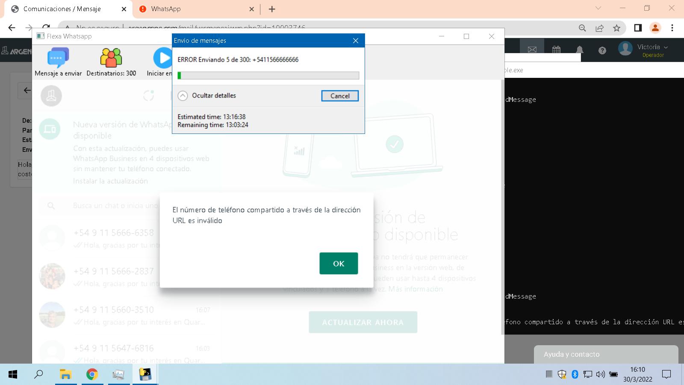
Task: Click avatar of contact 5660-3510
Action: (x=52, y=315)
